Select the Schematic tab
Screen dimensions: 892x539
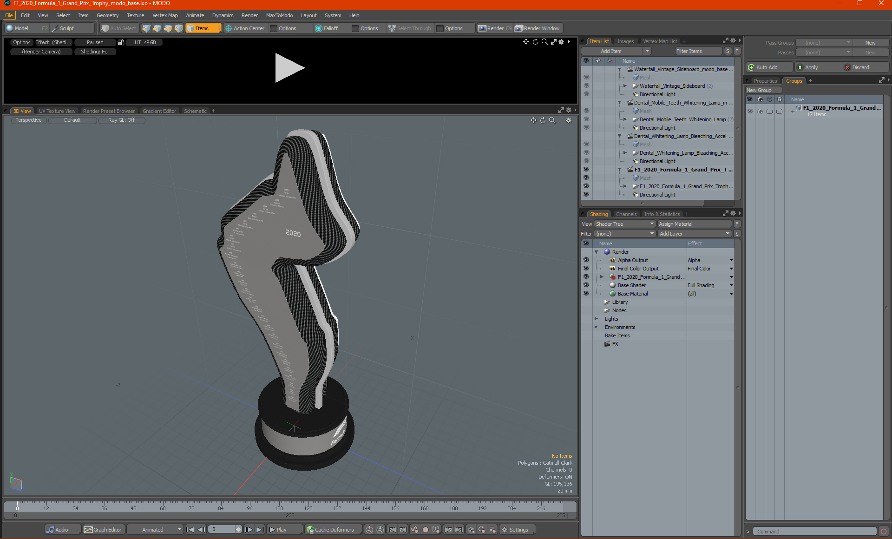196,110
